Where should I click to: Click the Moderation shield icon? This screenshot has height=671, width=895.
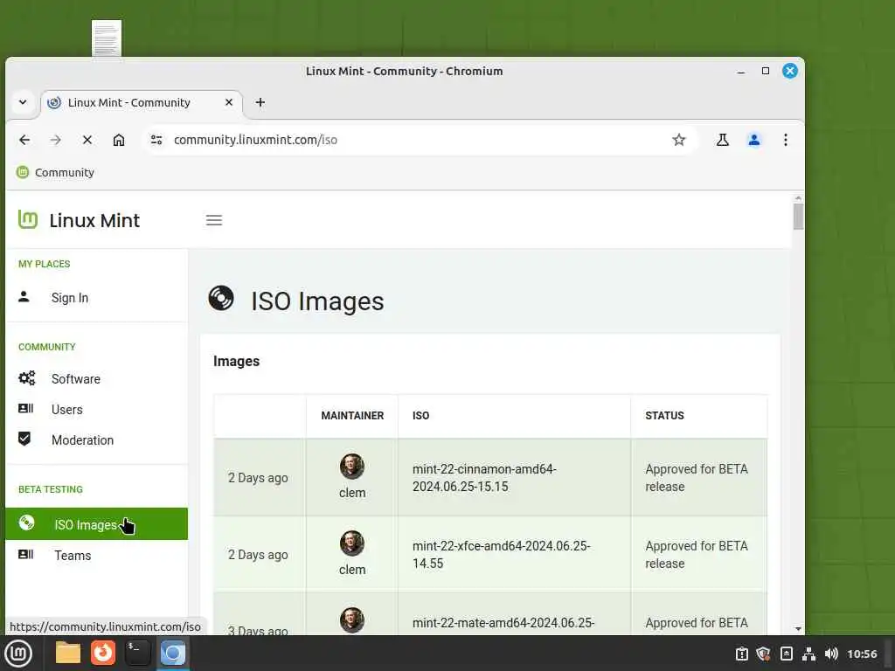24,439
